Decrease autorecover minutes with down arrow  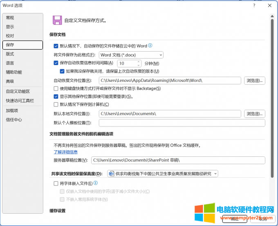pos(139,65)
